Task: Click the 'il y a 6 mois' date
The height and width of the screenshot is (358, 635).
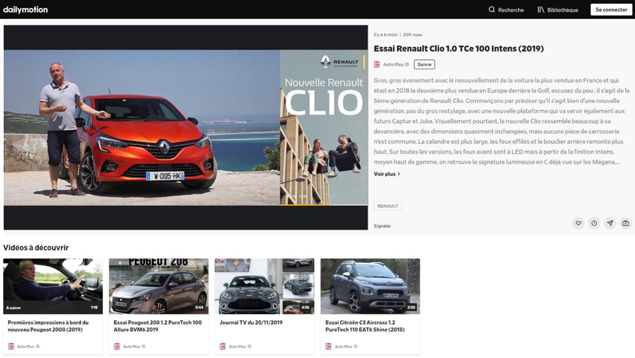Action: click(x=385, y=34)
